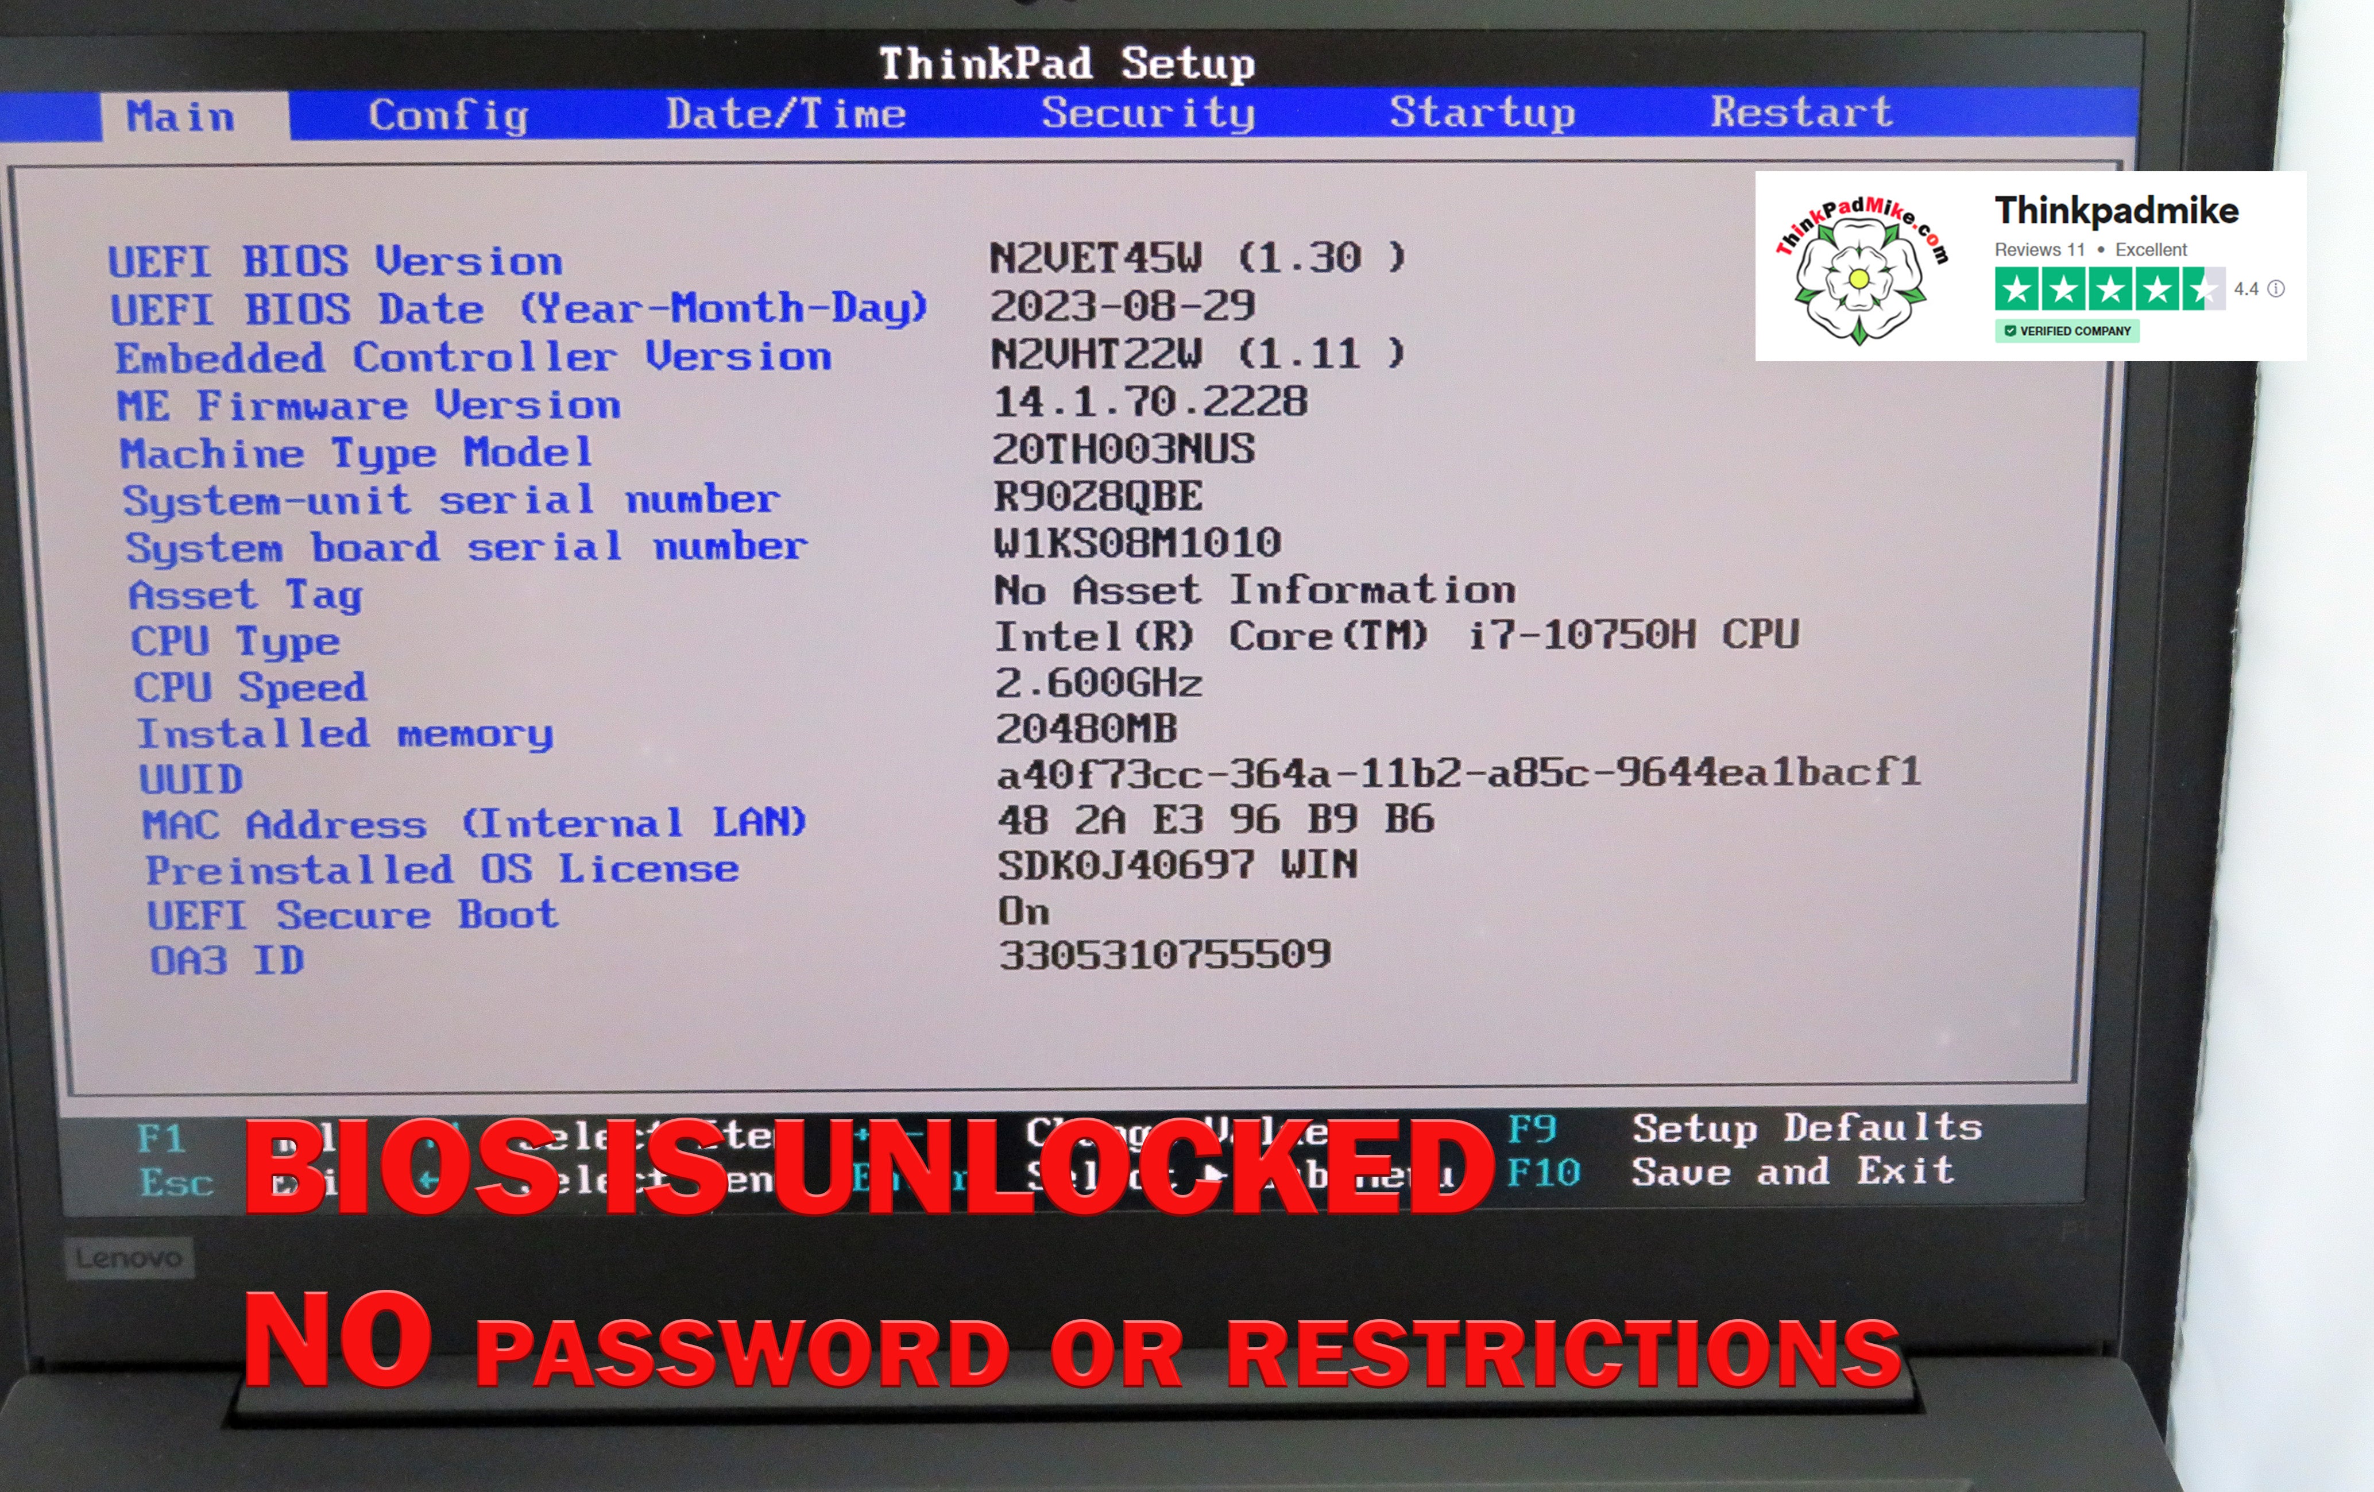
Task: Select serial value R90Z8QBE
Action: click(x=1098, y=496)
